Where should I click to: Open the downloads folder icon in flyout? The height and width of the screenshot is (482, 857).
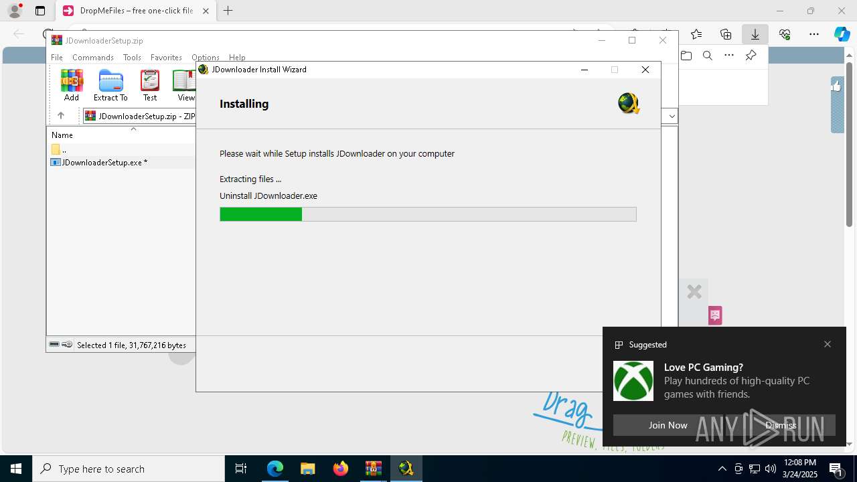click(686, 56)
